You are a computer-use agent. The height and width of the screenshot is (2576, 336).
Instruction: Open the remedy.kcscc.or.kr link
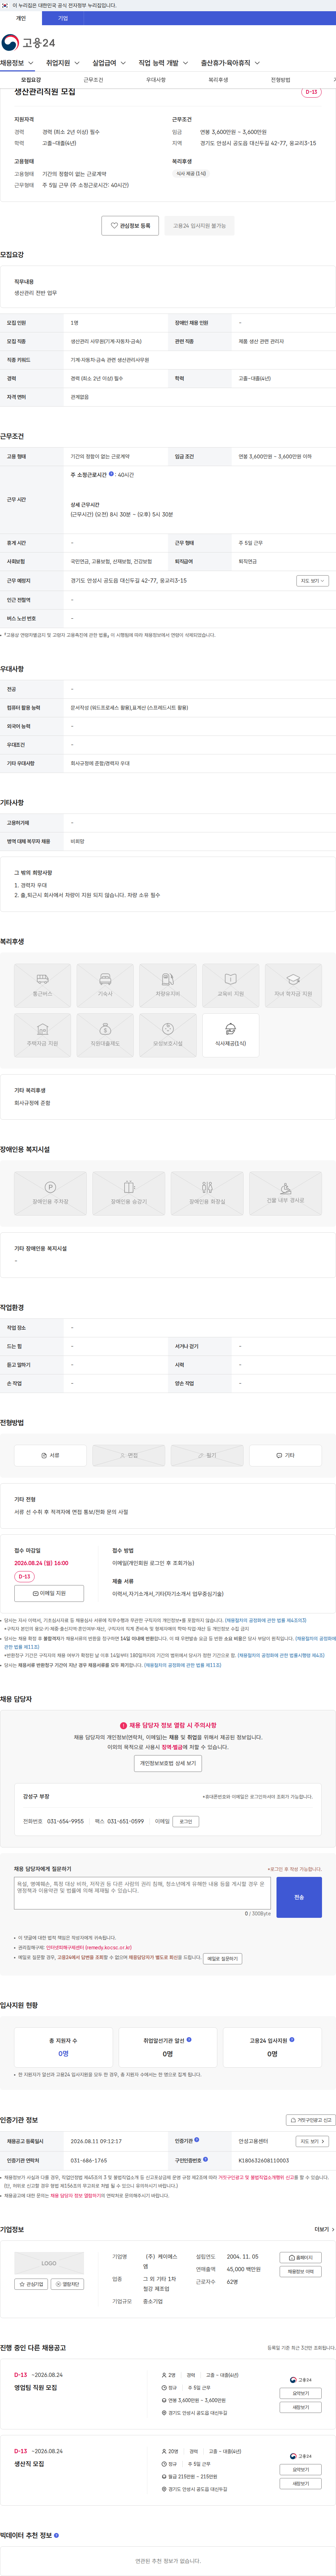[x=89, y=1948]
